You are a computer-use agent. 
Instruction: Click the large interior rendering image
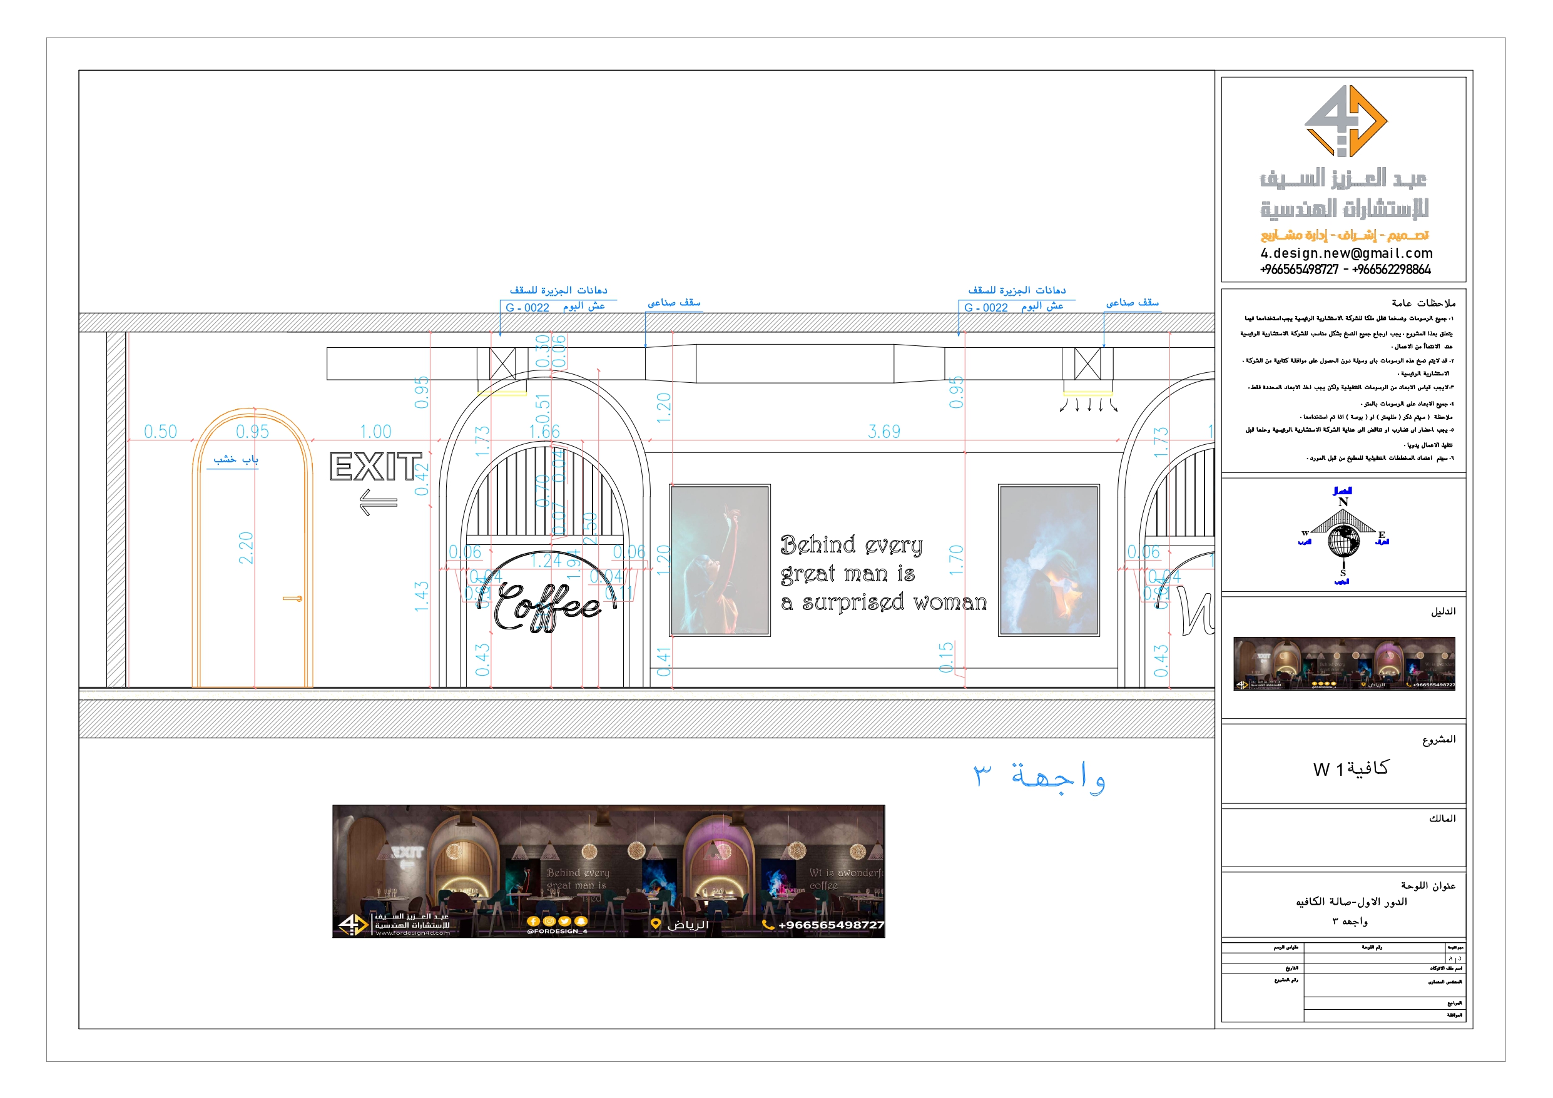(x=608, y=871)
